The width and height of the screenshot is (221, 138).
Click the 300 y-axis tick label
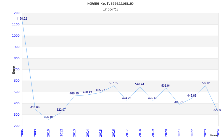point(17,115)
